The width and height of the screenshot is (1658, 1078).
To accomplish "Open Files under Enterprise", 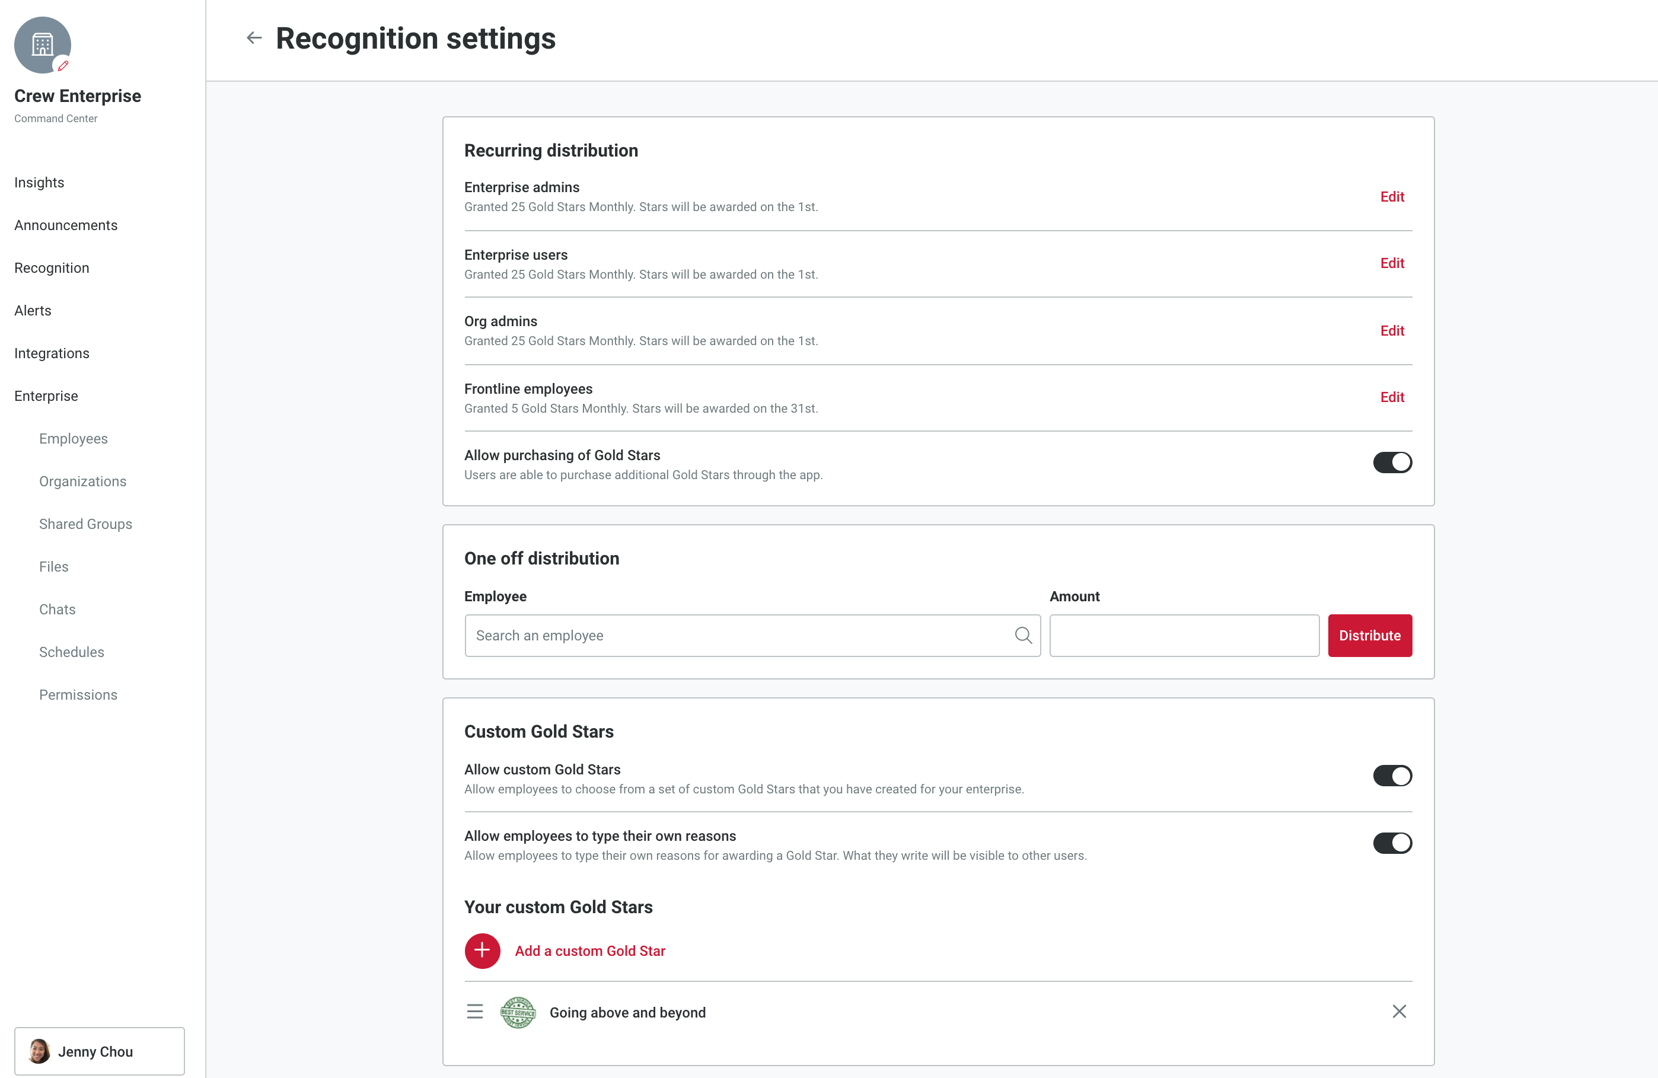I will [53, 567].
